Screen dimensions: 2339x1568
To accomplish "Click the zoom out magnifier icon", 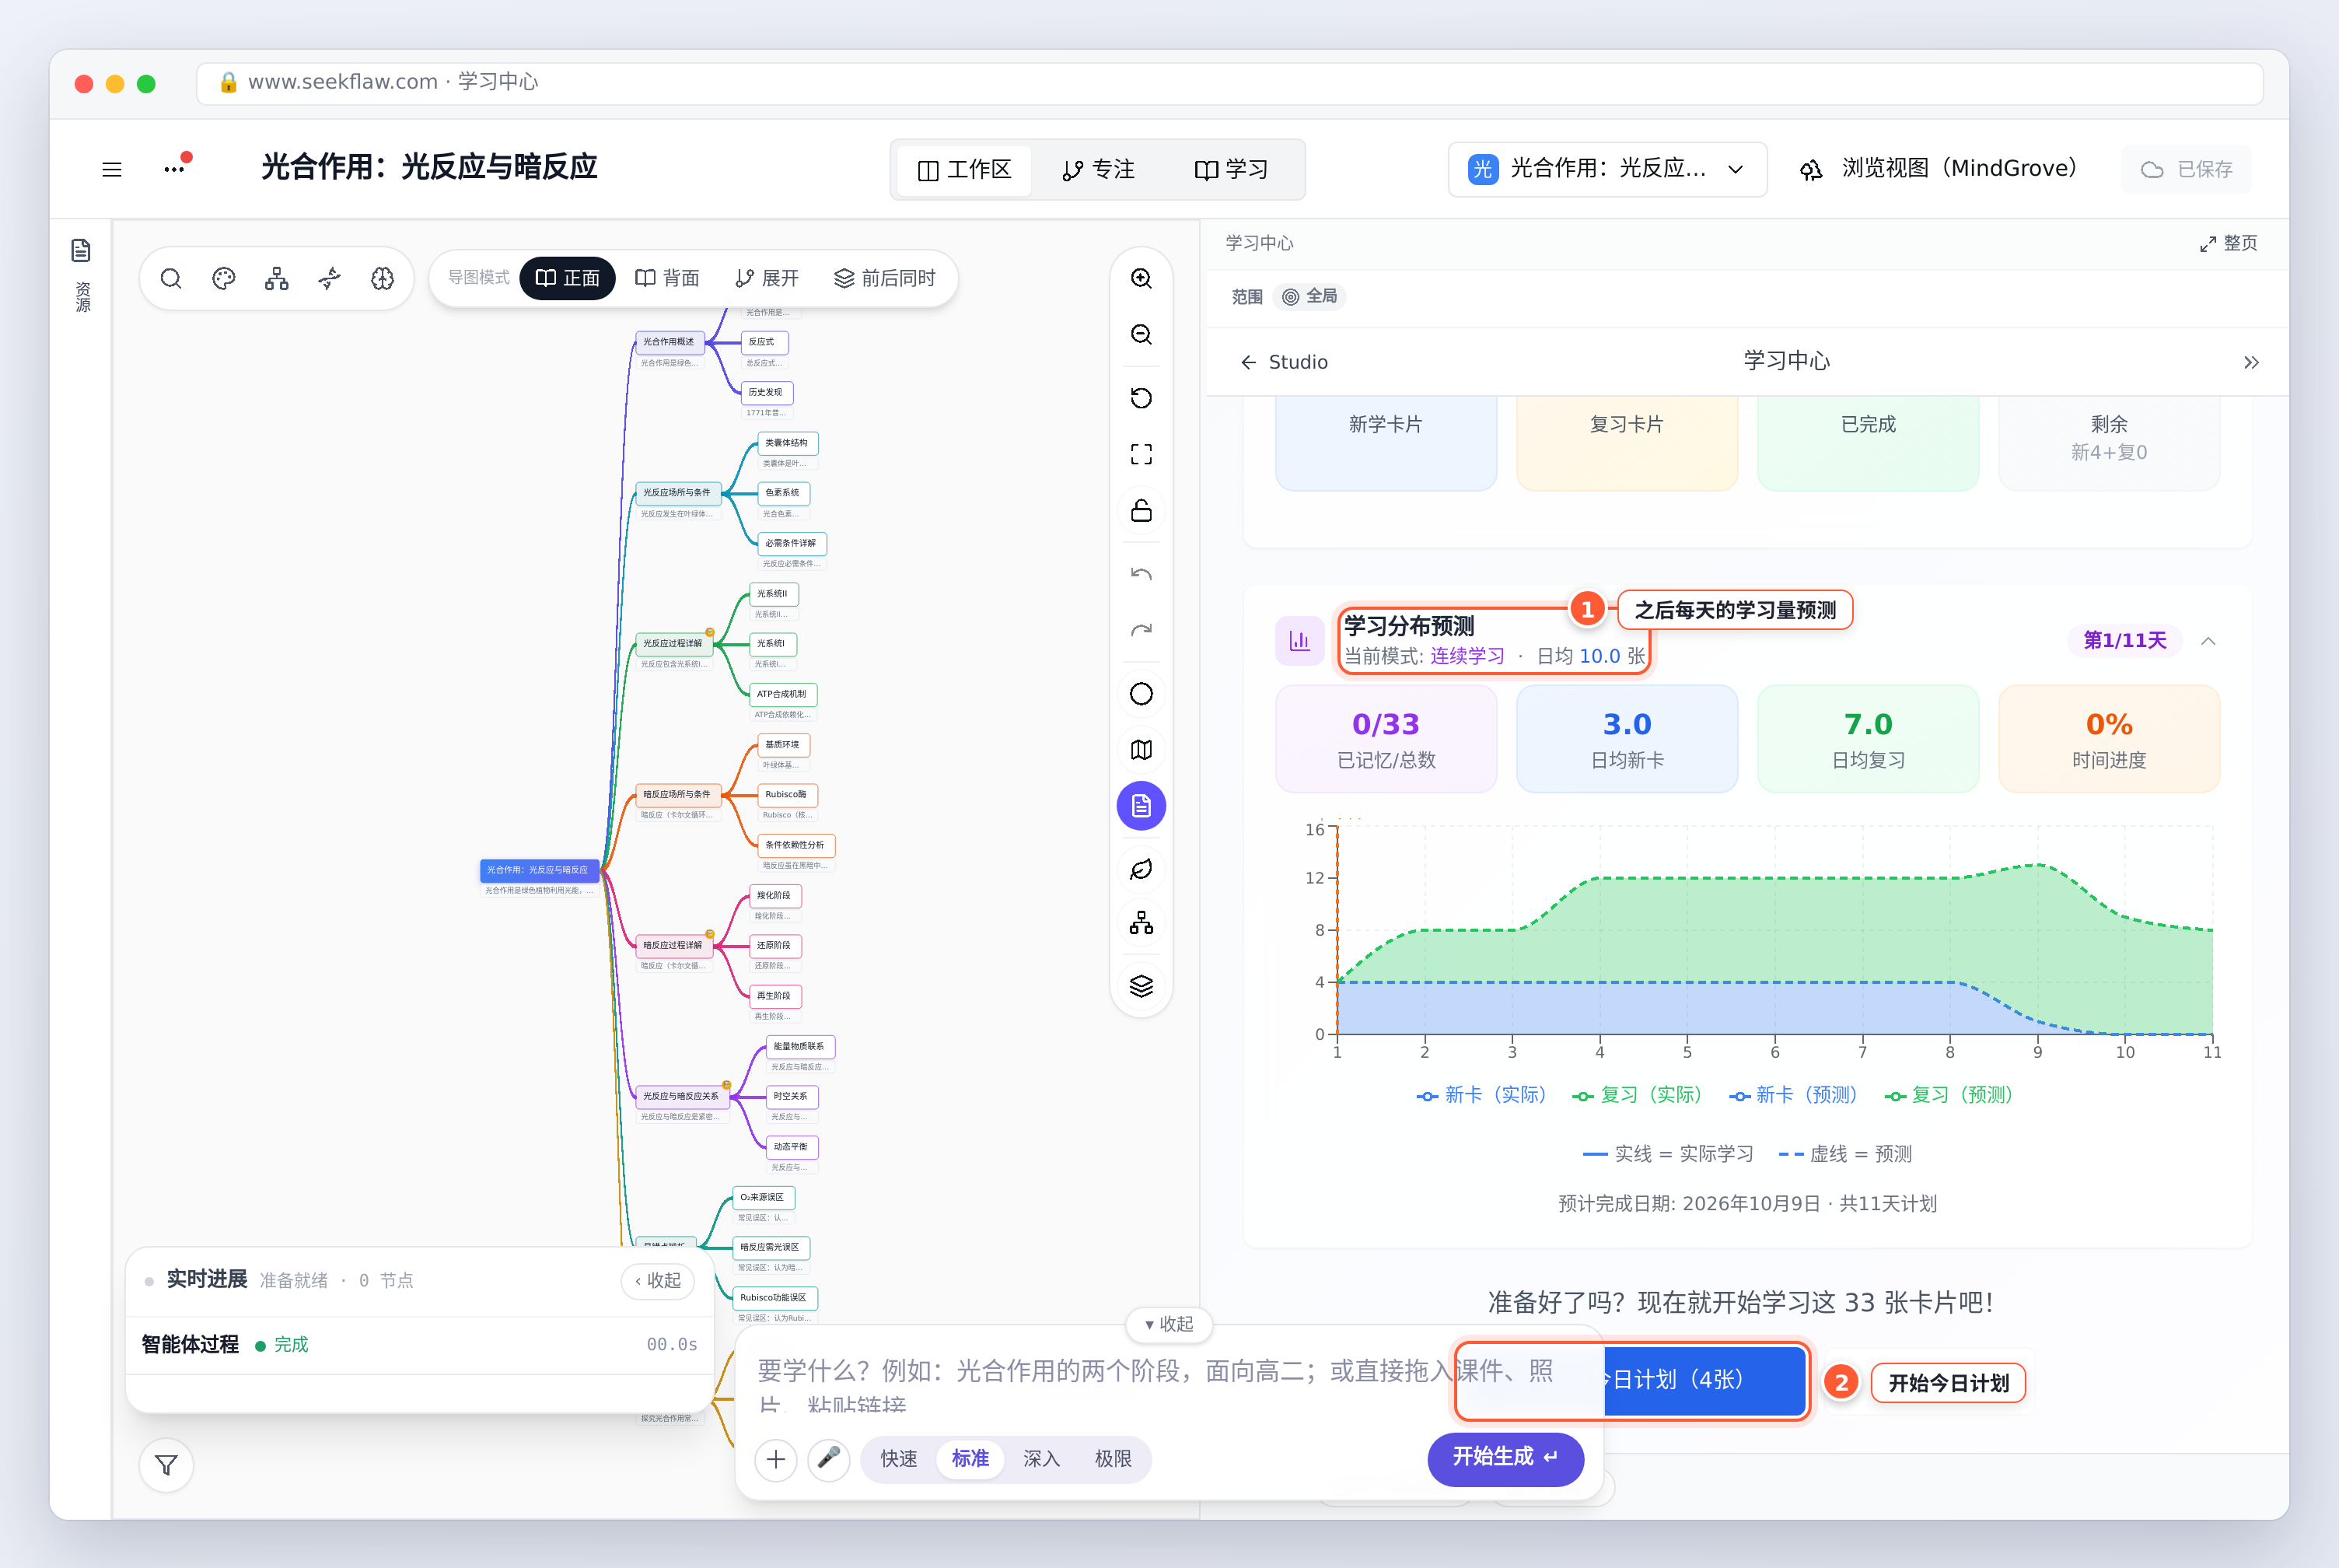I will click(1142, 334).
